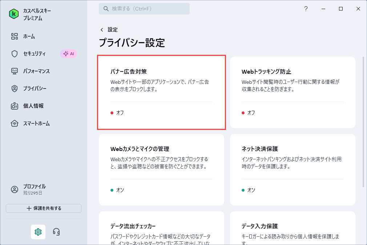Screen dimensions: 367x245
Task: Click the 保護を共有する button
Action: tap(44, 208)
